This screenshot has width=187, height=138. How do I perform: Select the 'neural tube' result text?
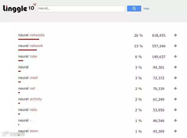point(27,57)
